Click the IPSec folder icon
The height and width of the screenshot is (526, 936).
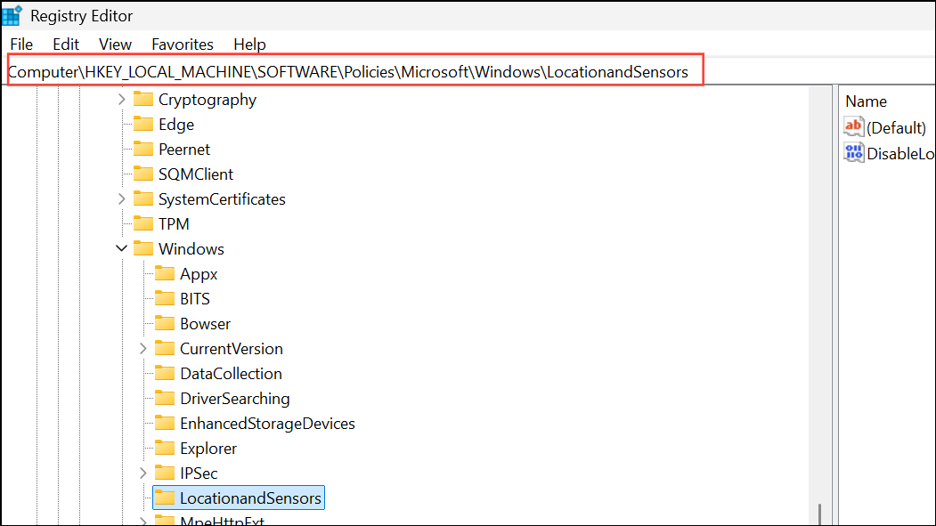pyautogui.click(x=165, y=473)
